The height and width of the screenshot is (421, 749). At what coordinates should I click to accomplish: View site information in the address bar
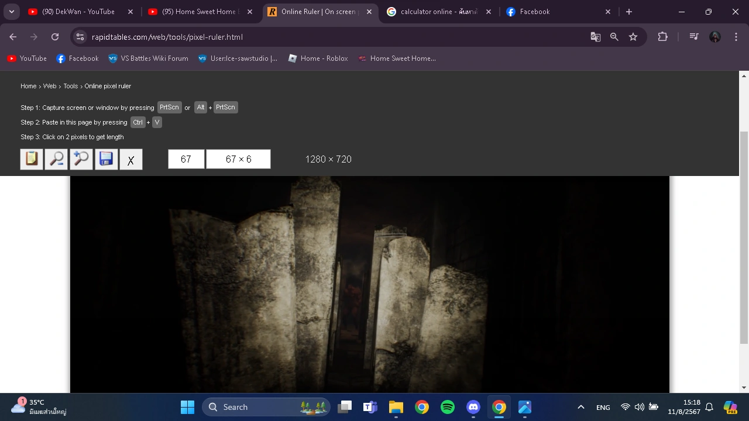81,37
